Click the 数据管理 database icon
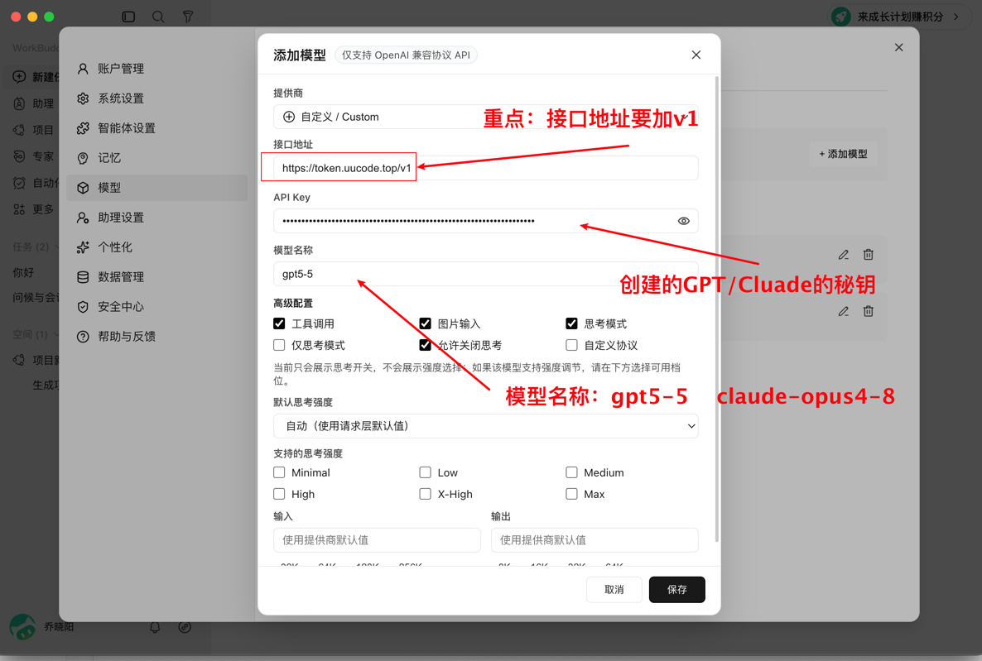 click(x=83, y=276)
